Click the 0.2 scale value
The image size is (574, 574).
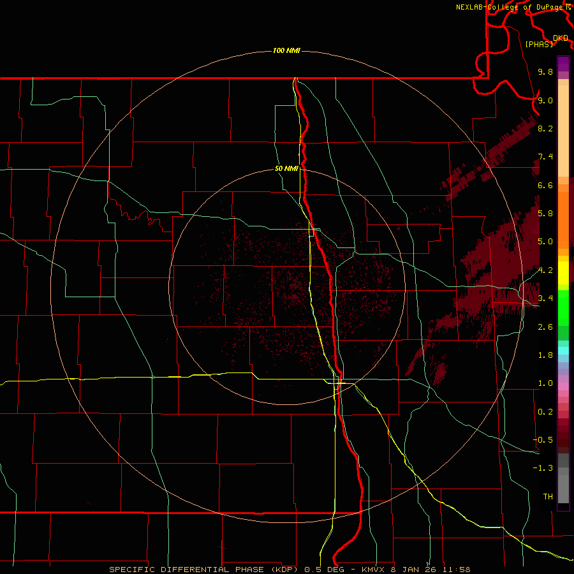pyautogui.click(x=545, y=412)
